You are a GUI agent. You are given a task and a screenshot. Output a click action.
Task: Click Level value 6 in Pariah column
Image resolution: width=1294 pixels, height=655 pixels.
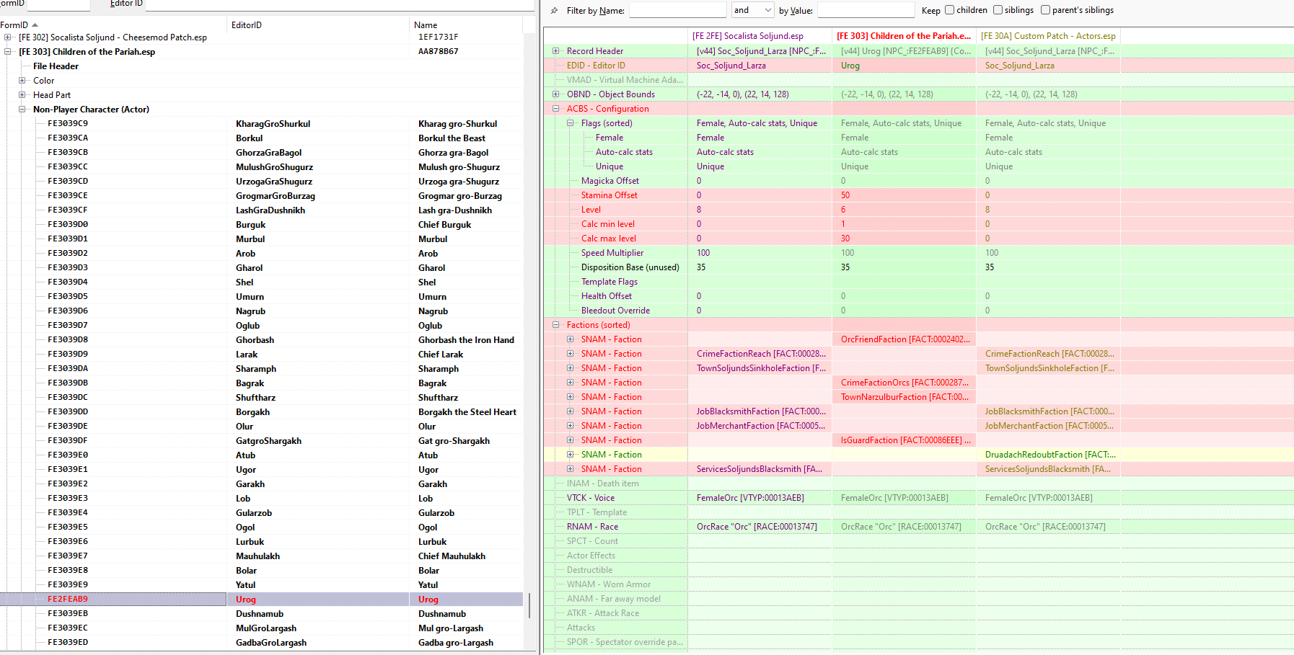(x=843, y=210)
